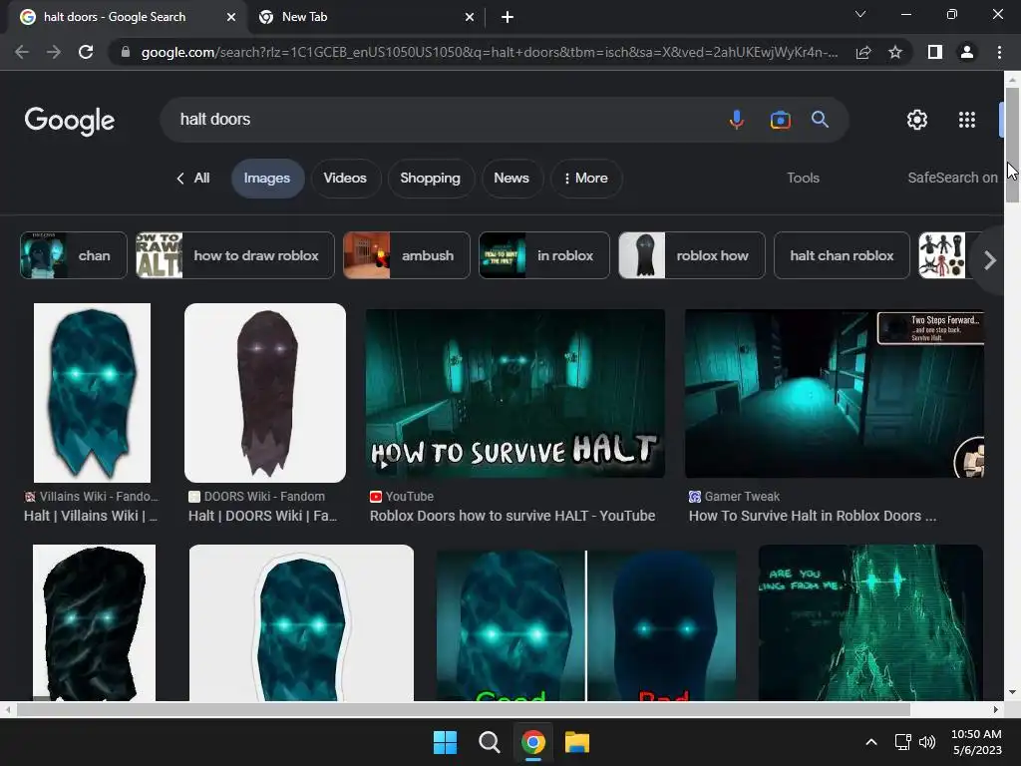Open Windows taskbar search

point(489,742)
